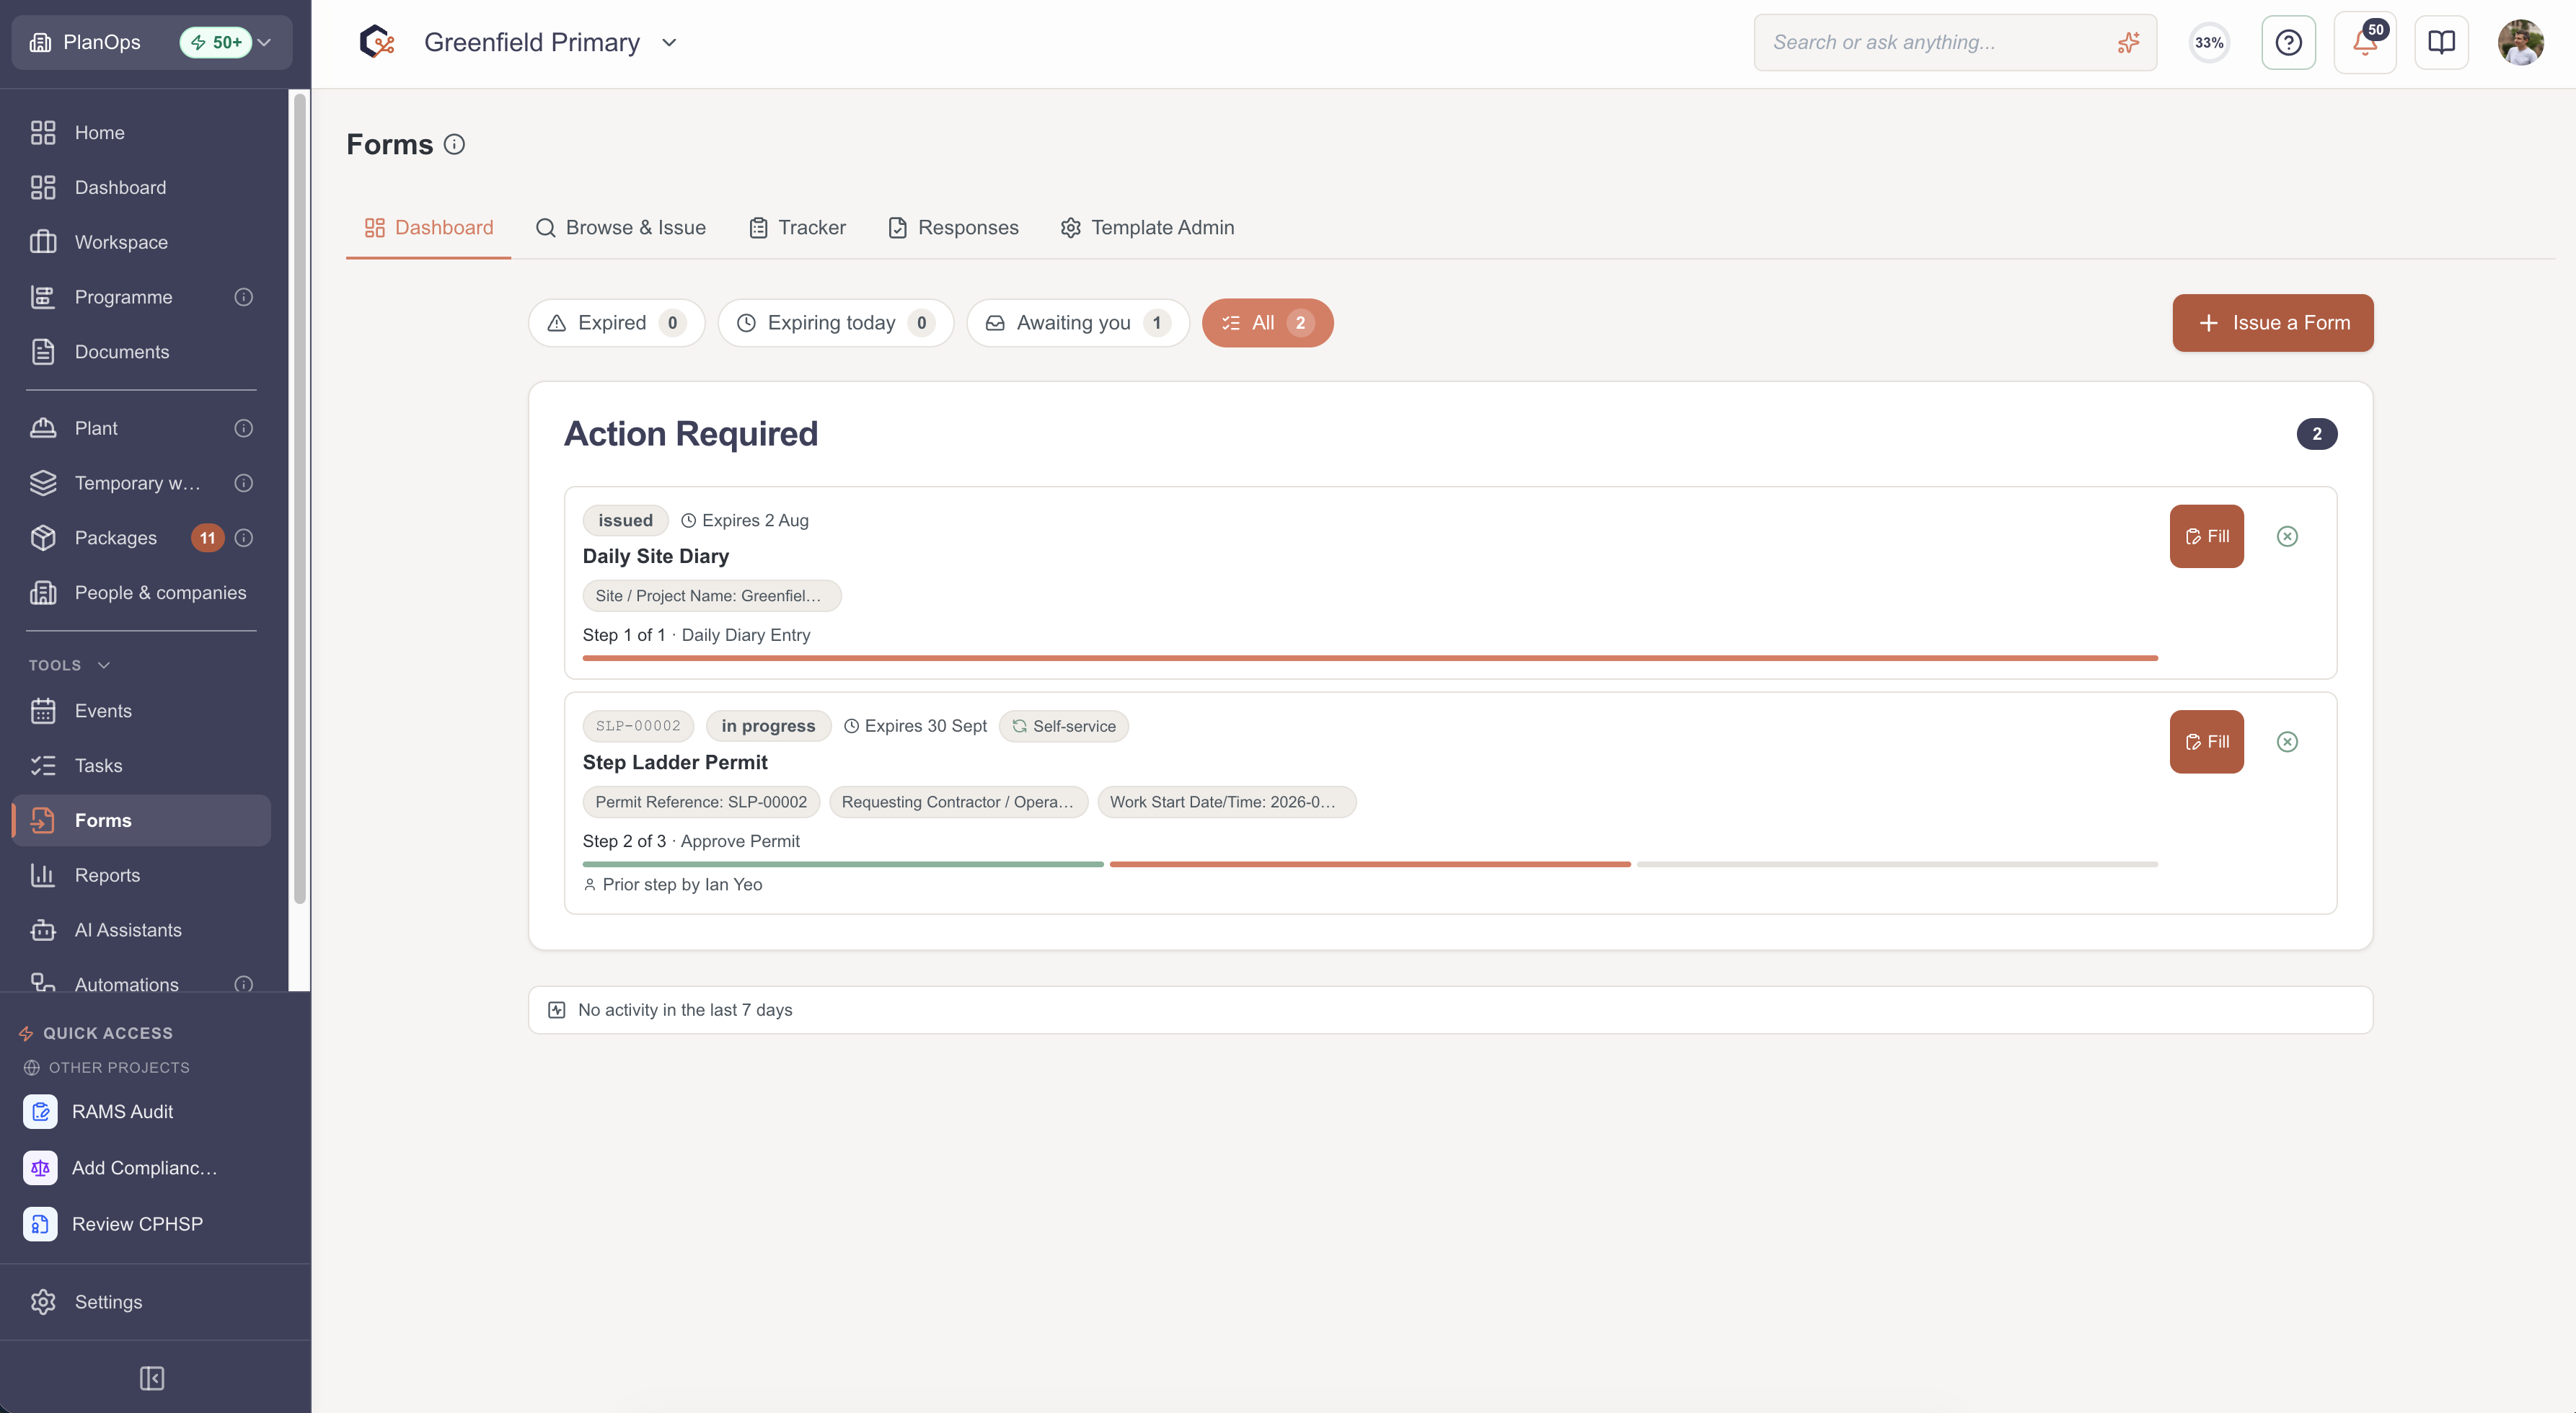The width and height of the screenshot is (2576, 1413).
Task: Open Plant in sidebar
Action: coord(141,428)
